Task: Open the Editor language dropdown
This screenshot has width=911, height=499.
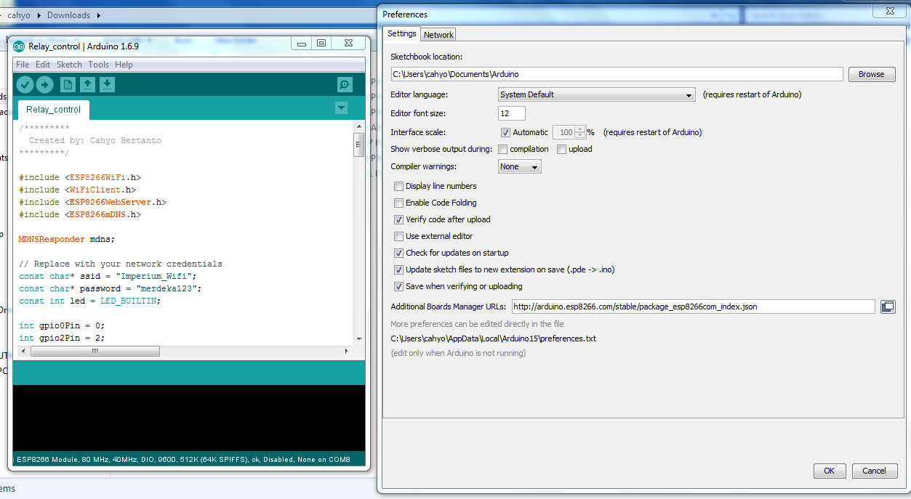Action: tap(597, 94)
